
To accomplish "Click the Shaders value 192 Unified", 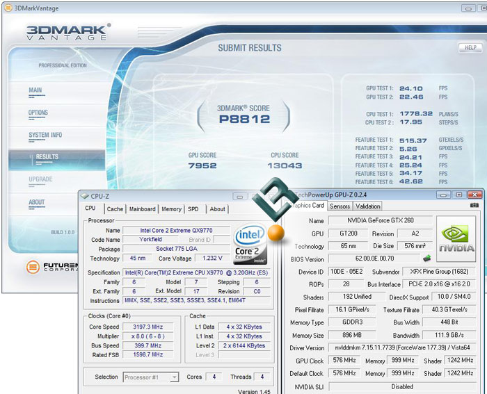I will [x=357, y=297].
